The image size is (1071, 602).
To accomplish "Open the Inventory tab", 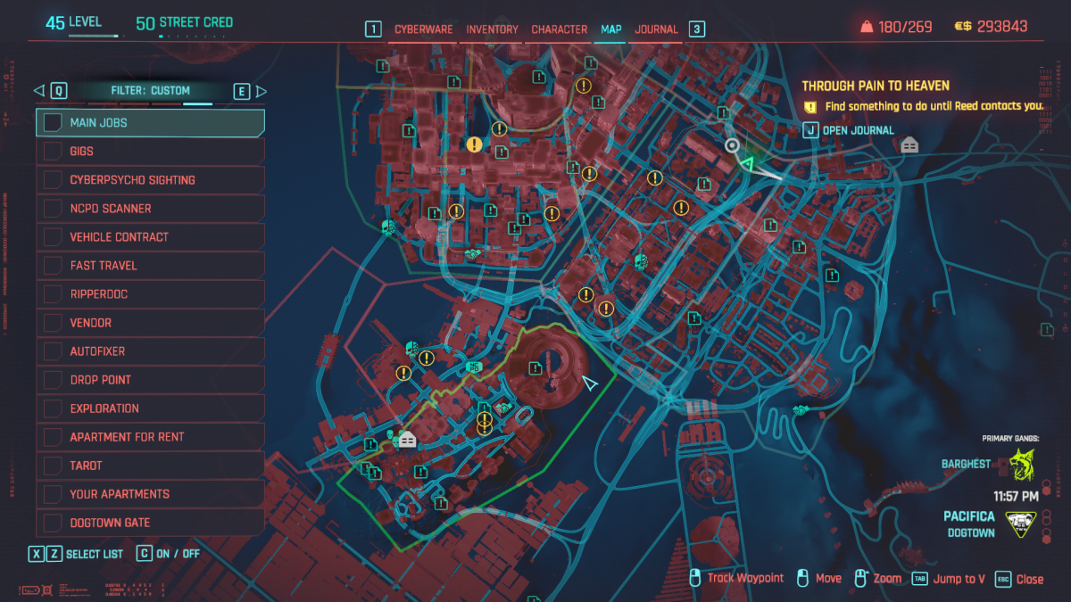I will [x=492, y=29].
